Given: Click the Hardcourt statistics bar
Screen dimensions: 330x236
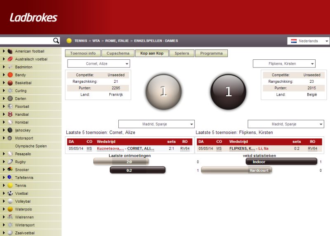Looking at the screenshot, I should click(236, 170).
